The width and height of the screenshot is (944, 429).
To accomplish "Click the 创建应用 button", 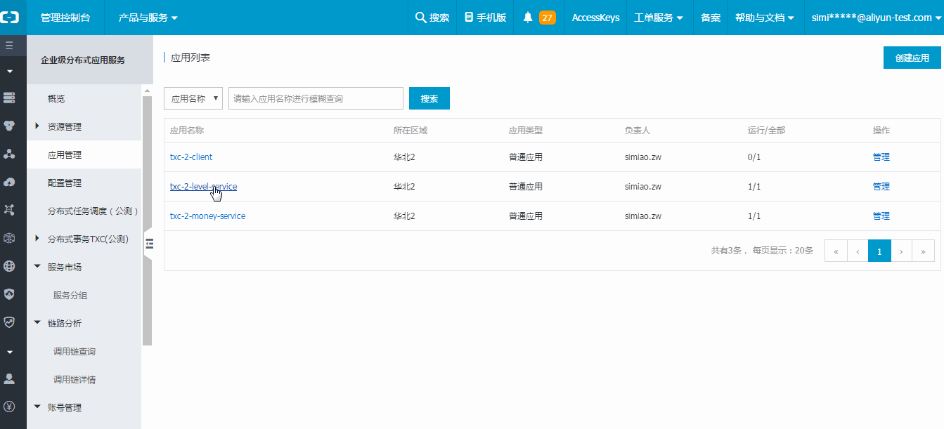I will point(912,58).
